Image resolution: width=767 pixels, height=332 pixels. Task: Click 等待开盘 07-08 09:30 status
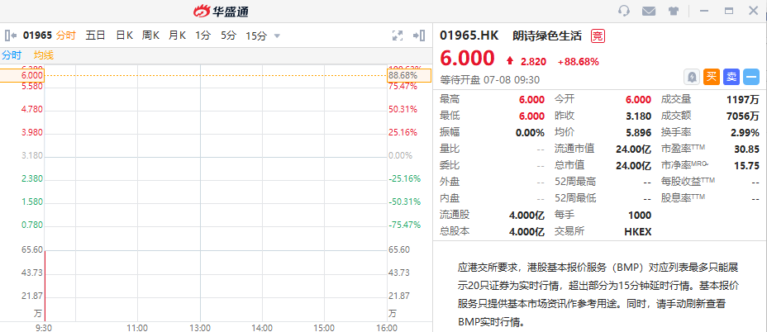point(489,80)
